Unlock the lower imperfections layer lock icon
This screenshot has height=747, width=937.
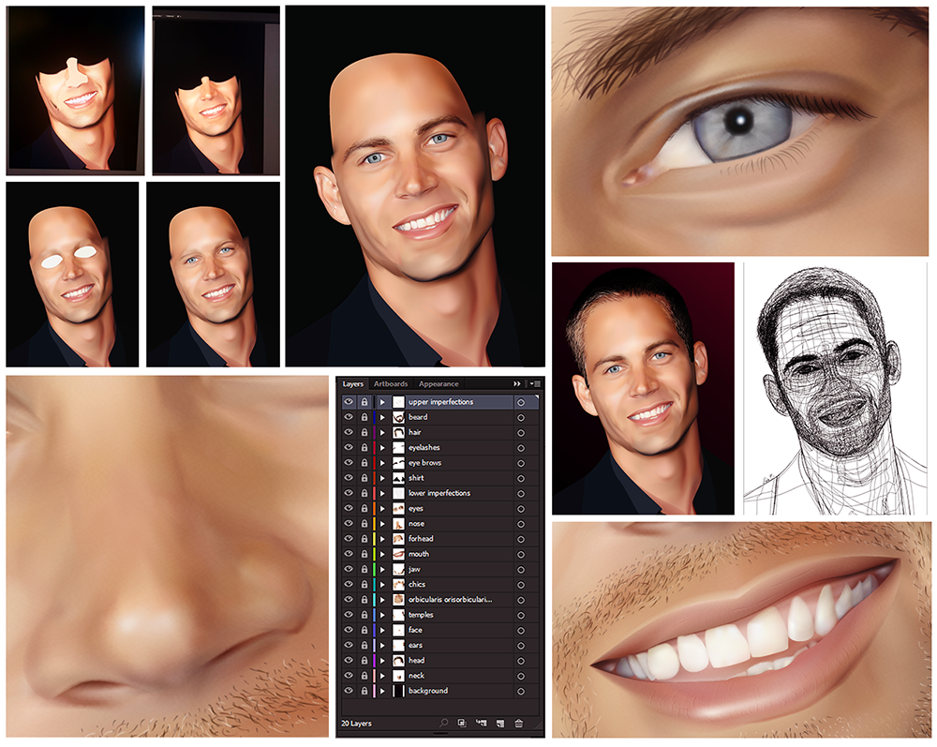pos(364,493)
